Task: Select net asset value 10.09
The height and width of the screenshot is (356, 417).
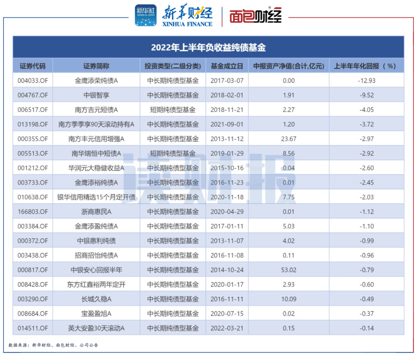Action: [288, 299]
